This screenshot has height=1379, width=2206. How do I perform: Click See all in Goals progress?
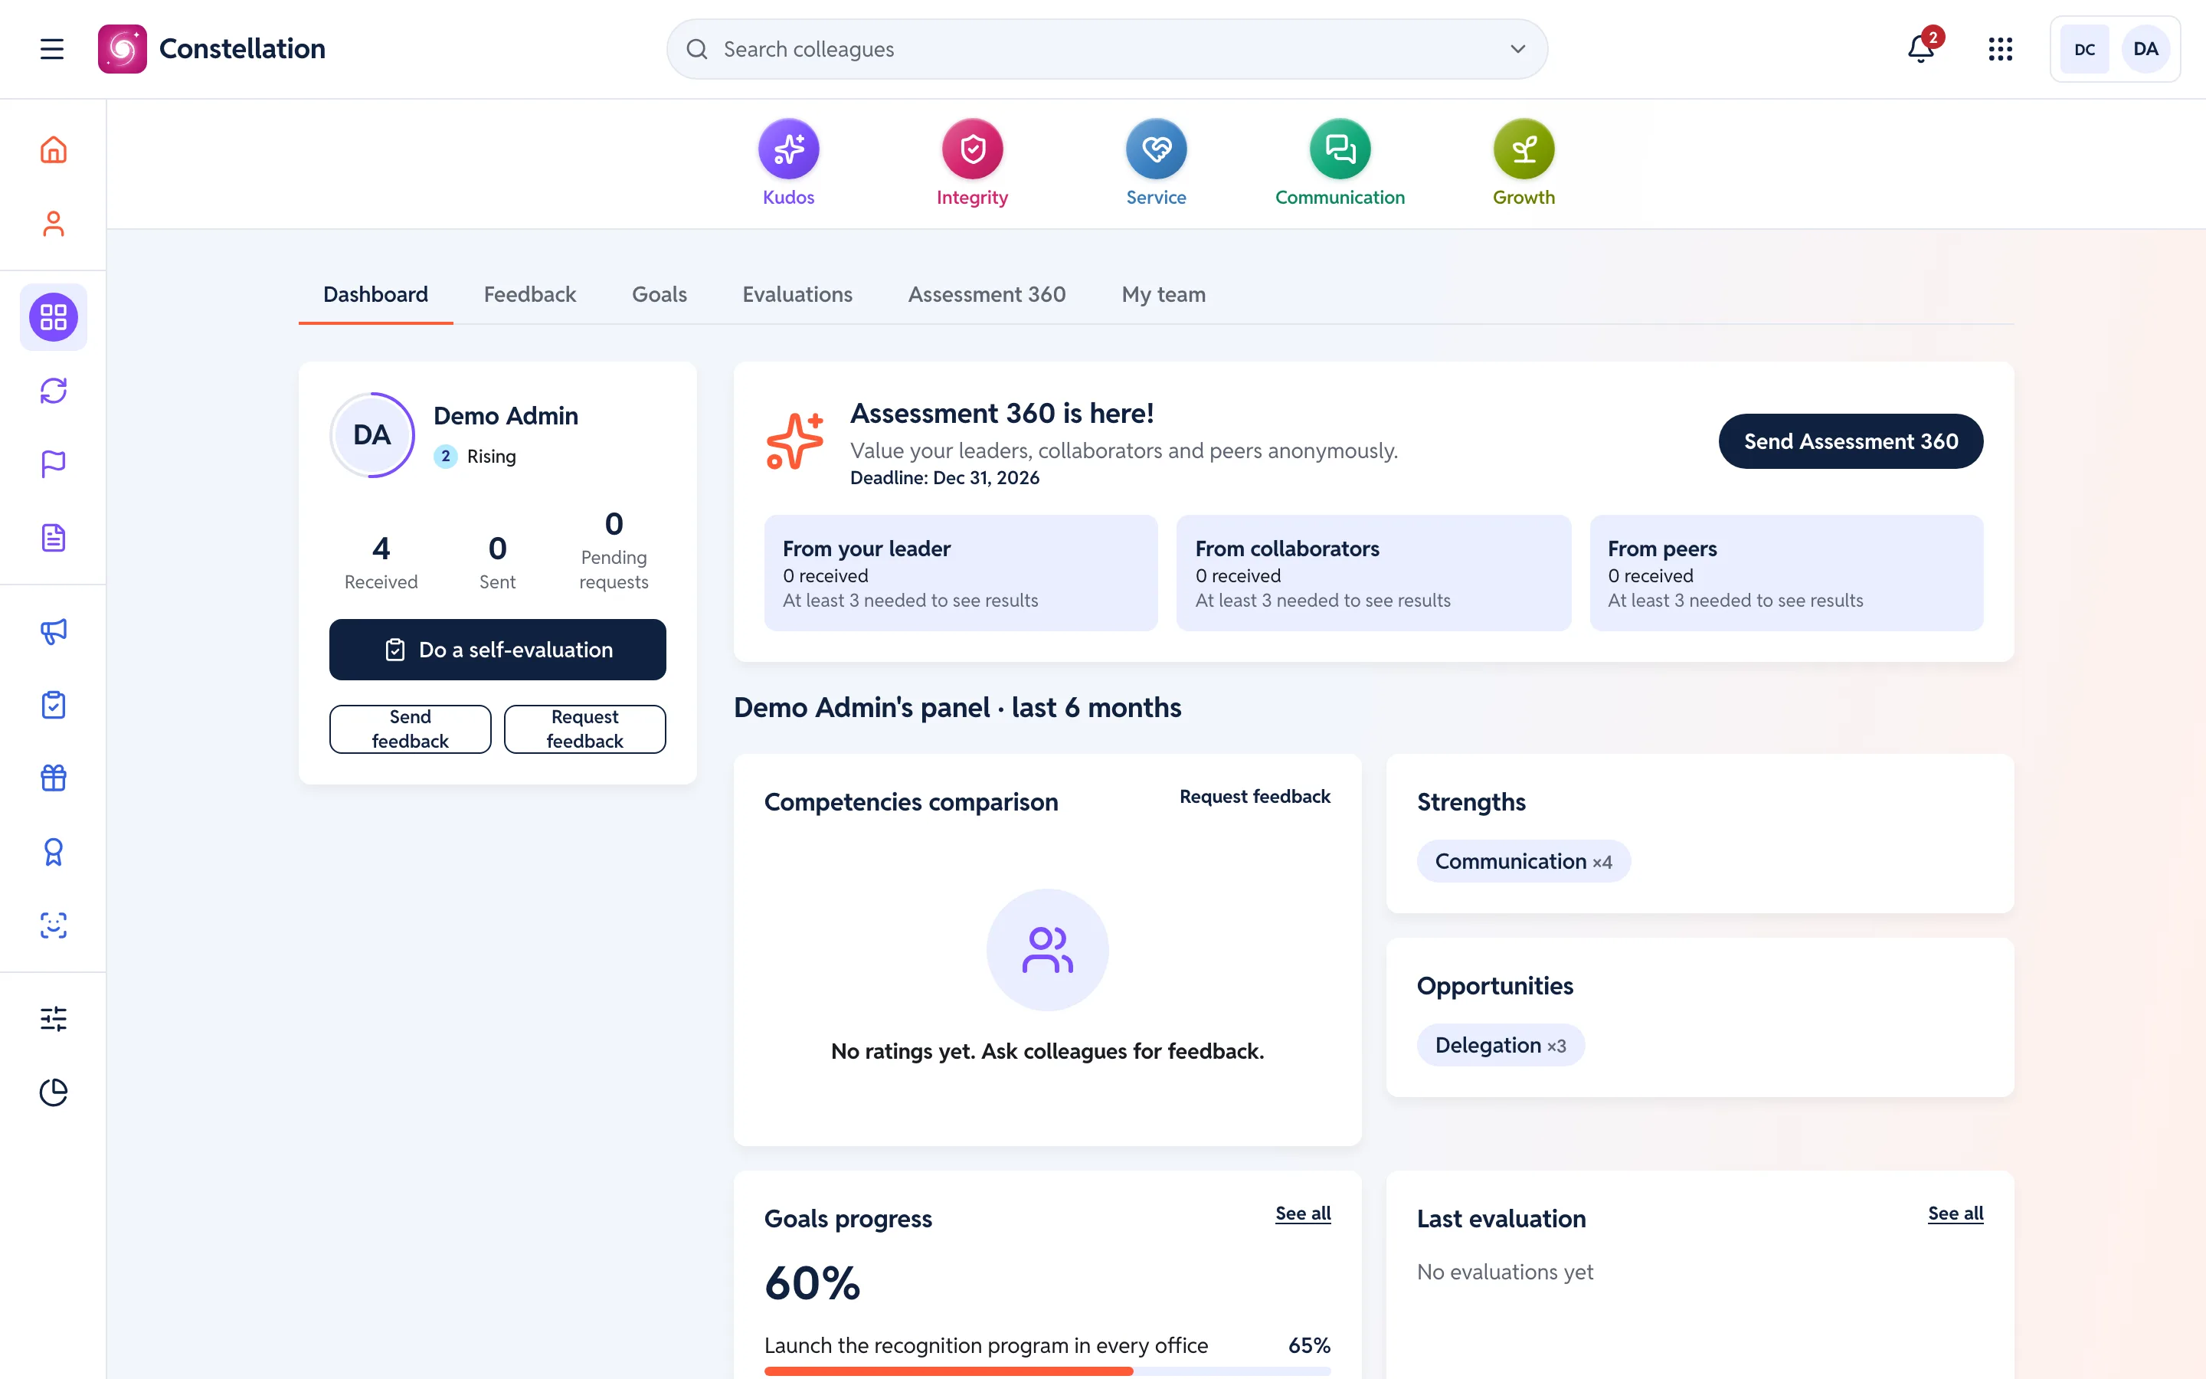[x=1303, y=1213]
